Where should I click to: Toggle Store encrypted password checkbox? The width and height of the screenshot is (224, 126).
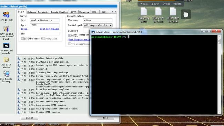70,35
